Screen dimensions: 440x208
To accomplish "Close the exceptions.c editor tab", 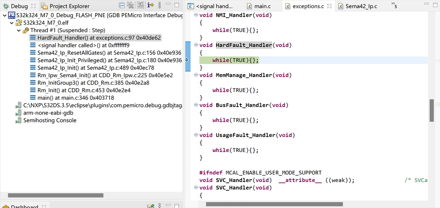I will coord(330,6).
